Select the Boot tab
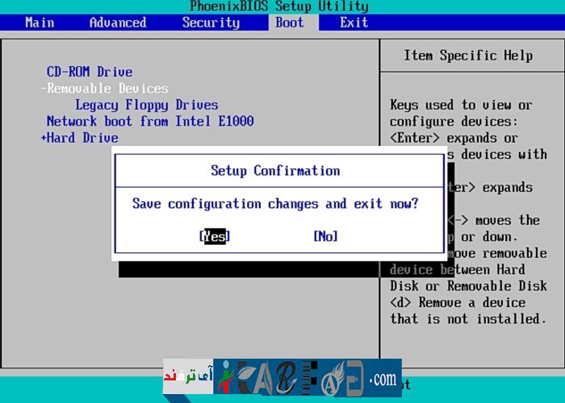565x403 pixels. coord(289,23)
